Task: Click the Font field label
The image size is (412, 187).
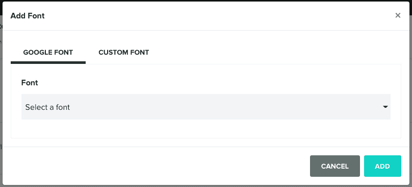Action: pyautogui.click(x=30, y=83)
